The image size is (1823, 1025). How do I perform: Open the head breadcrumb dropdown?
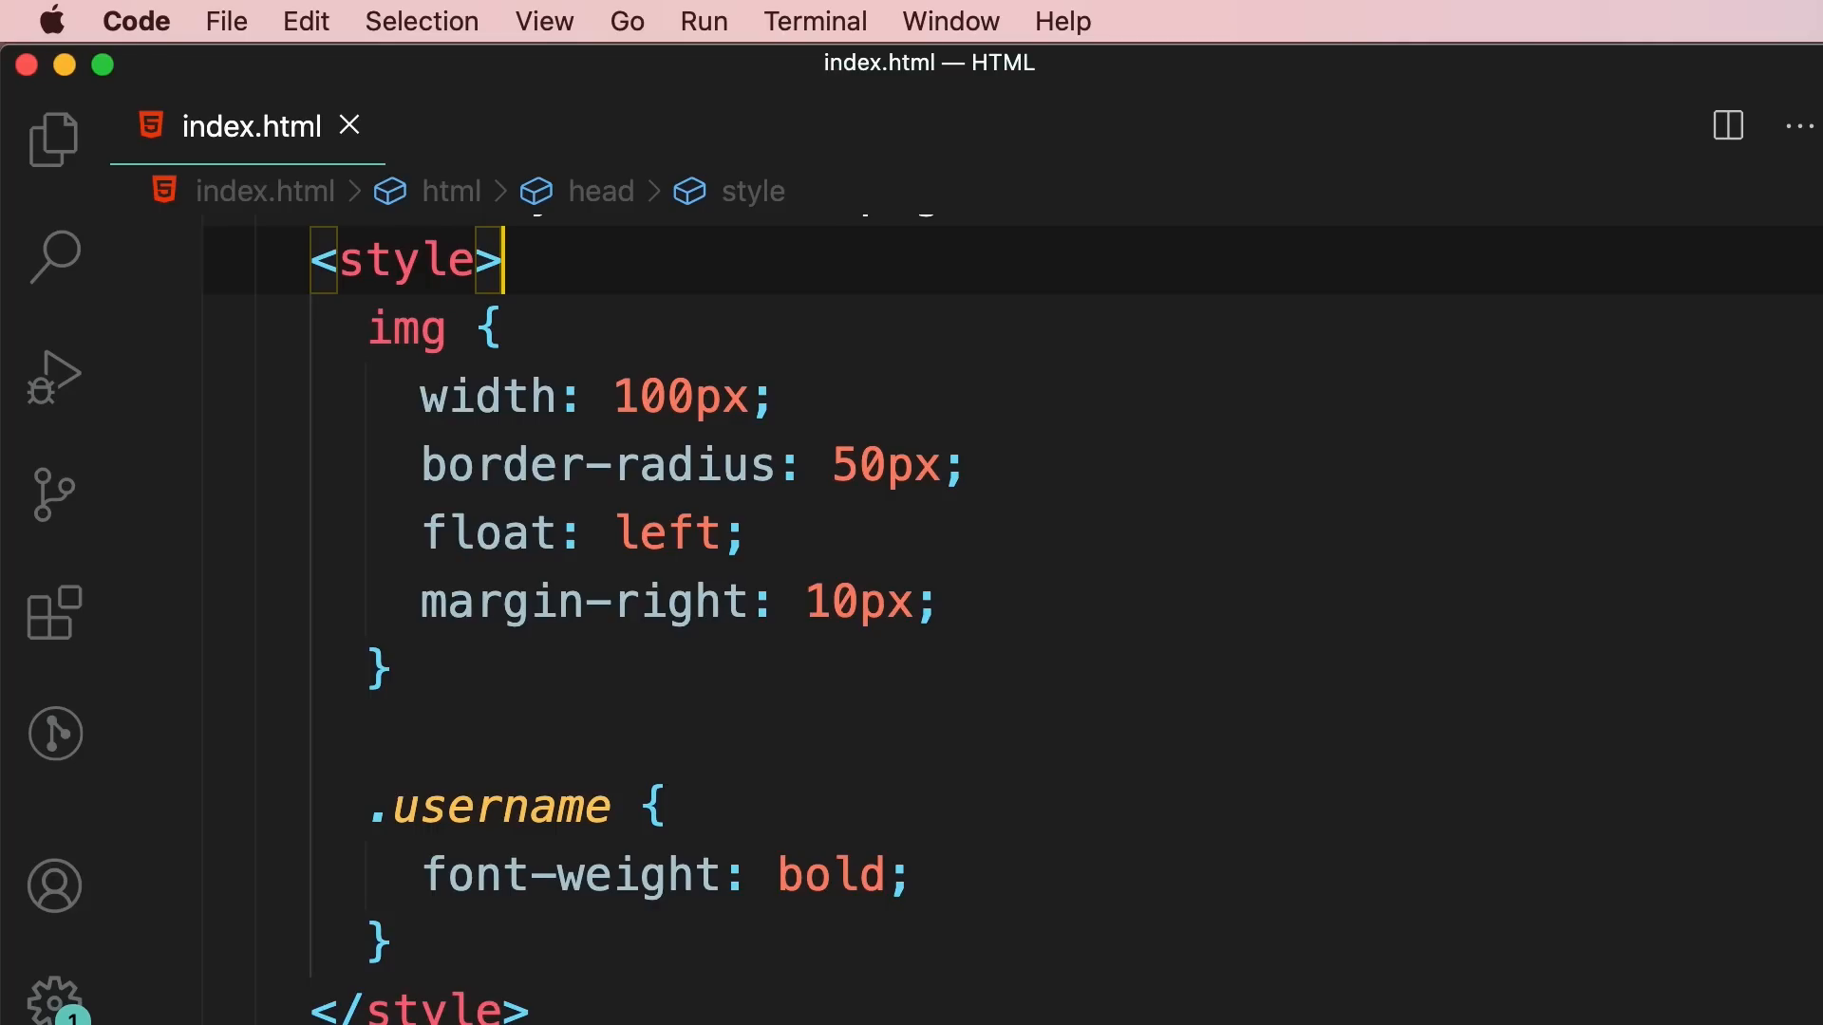[601, 191]
